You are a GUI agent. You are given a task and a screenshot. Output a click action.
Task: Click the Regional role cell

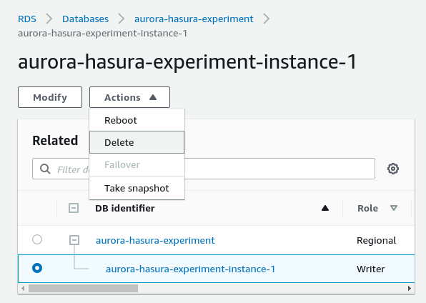click(376, 241)
